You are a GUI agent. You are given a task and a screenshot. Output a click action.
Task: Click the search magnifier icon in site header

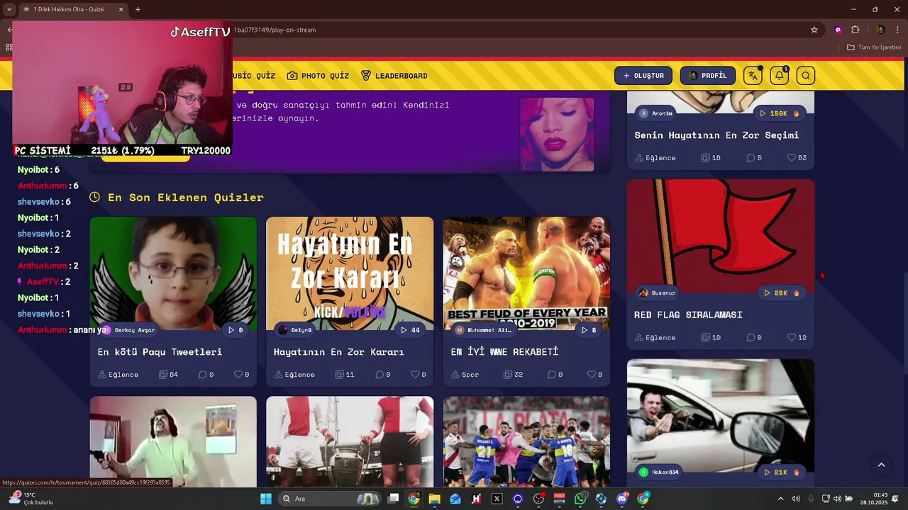click(805, 76)
